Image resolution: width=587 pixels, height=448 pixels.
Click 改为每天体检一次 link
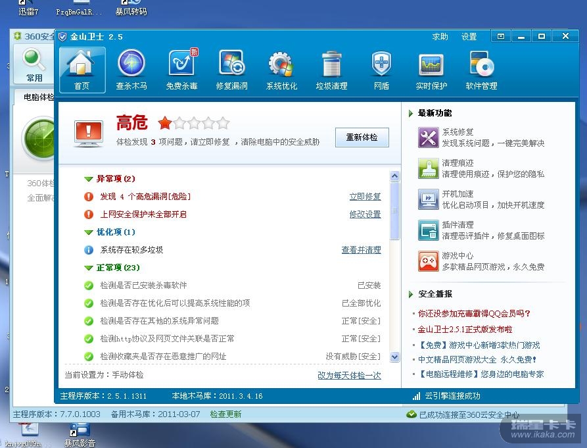(x=349, y=375)
